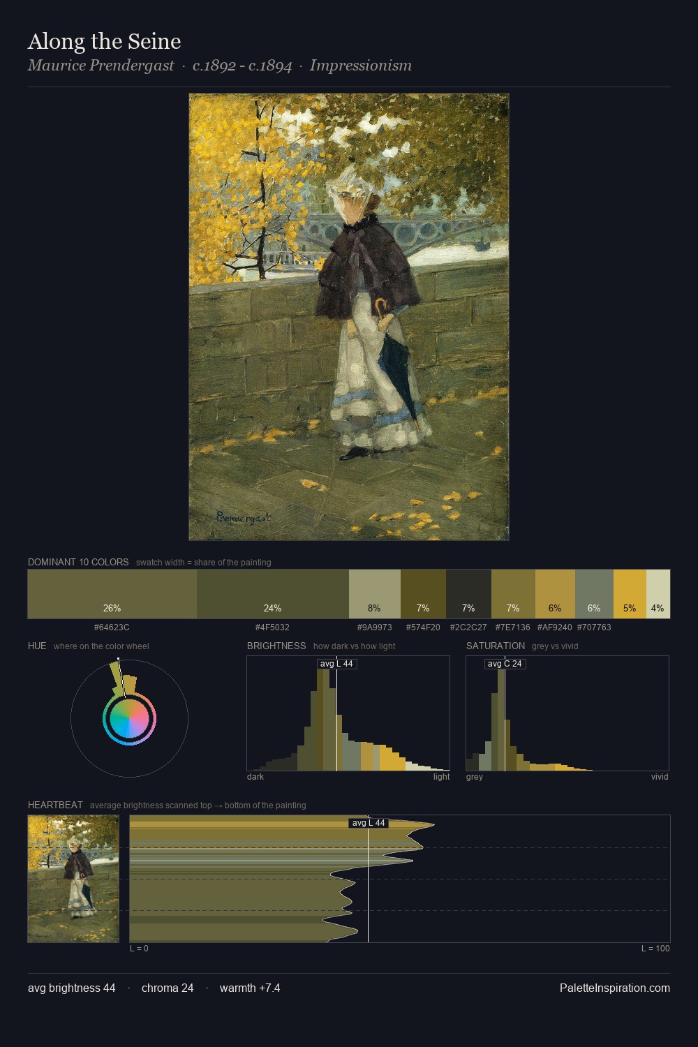The image size is (698, 1047).
Task: Click the heartbeat brightness profile chart
Action: 400,879
